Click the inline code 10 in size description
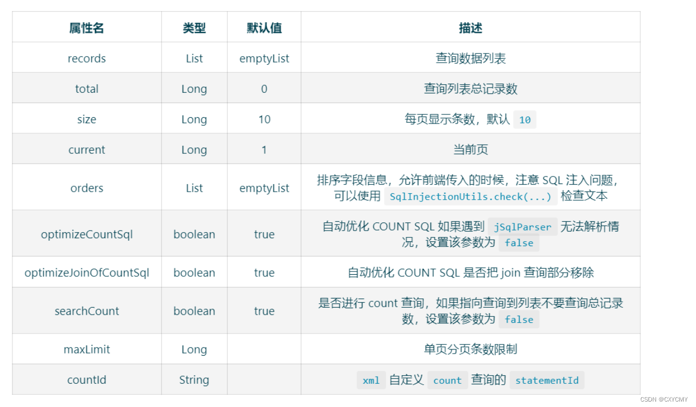This screenshot has width=696, height=407. tap(525, 120)
